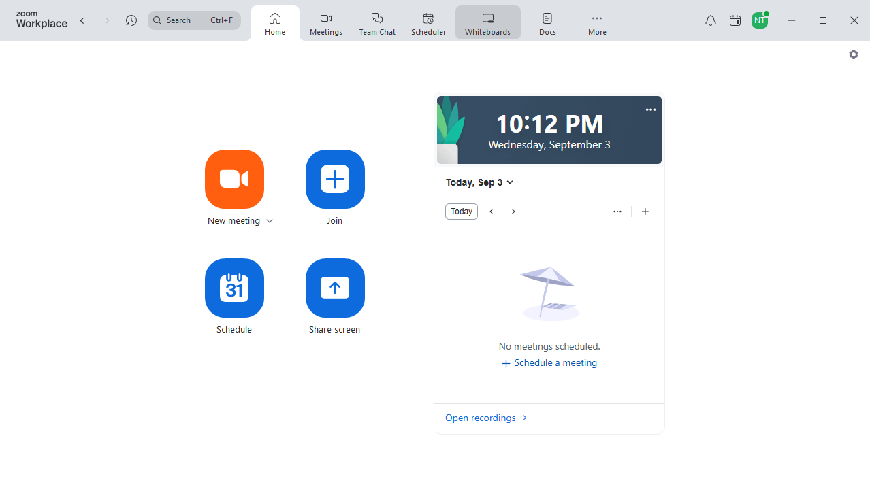This screenshot has width=870, height=489.
Task: Open the More menu in the navigation bar
Action: pos(596,22)
